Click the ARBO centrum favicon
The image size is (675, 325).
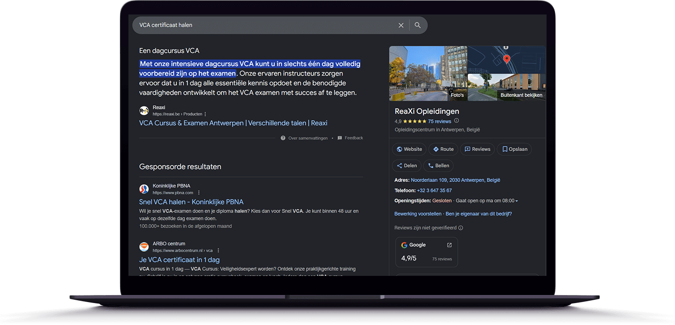point(144,247)
